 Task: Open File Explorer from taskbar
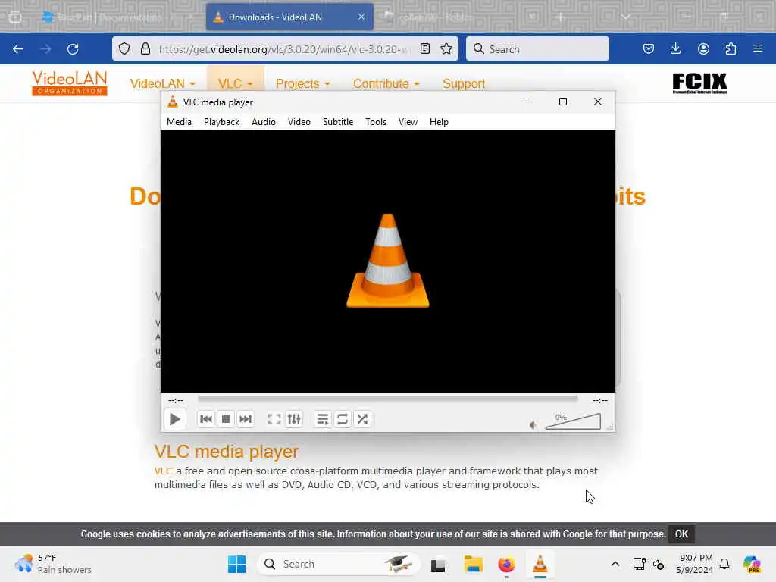(x=473, y=564)
